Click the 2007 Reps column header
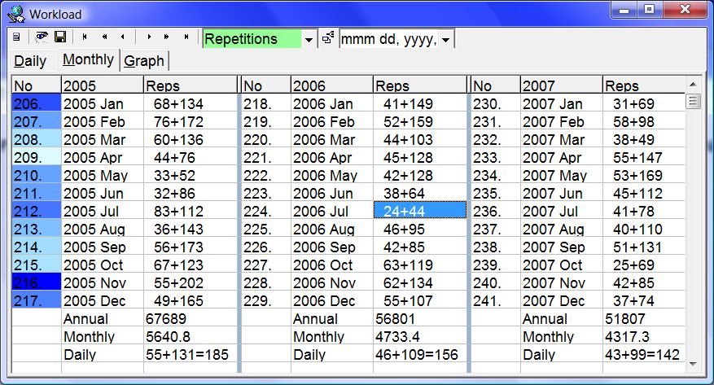The height and width of the screenshot is (385, 714). (x=643, y=85)
